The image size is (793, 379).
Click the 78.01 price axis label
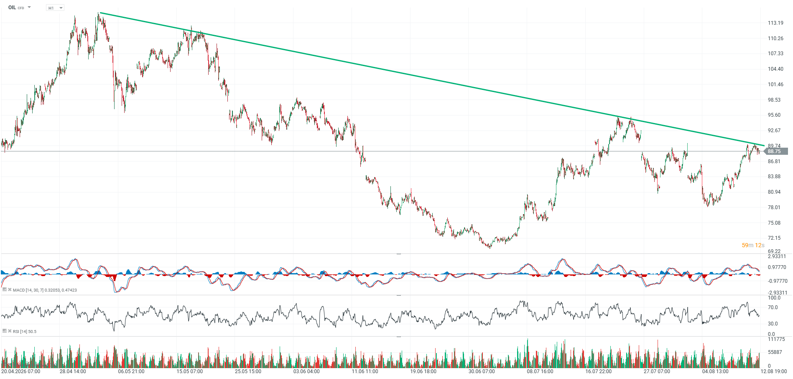774,207
